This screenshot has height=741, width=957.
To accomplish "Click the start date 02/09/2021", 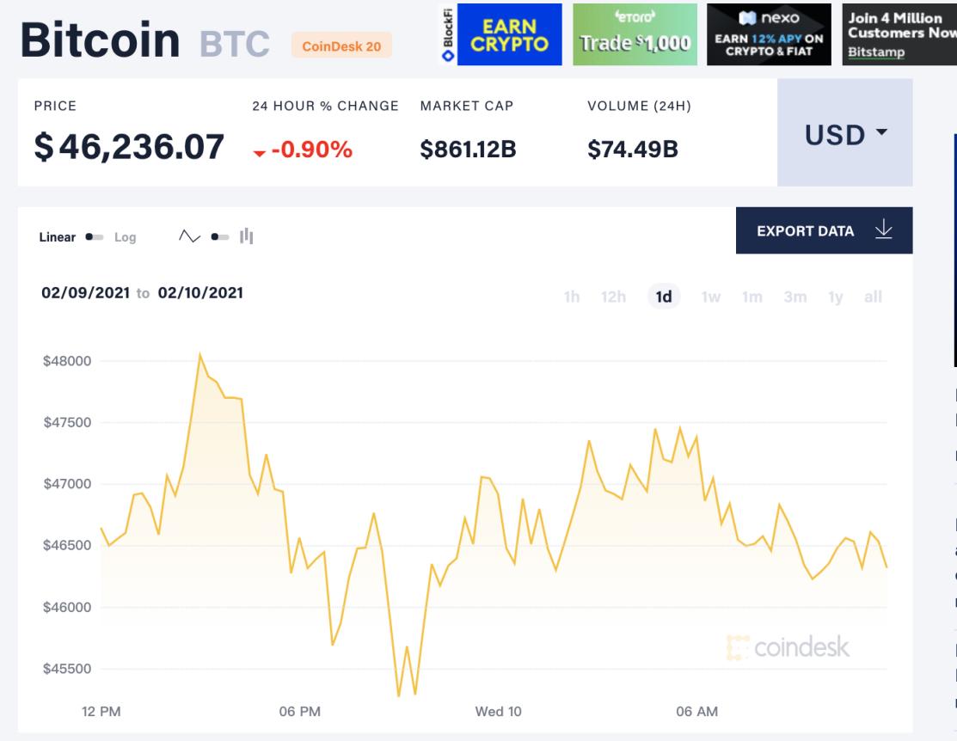I will tap(85, 293).
